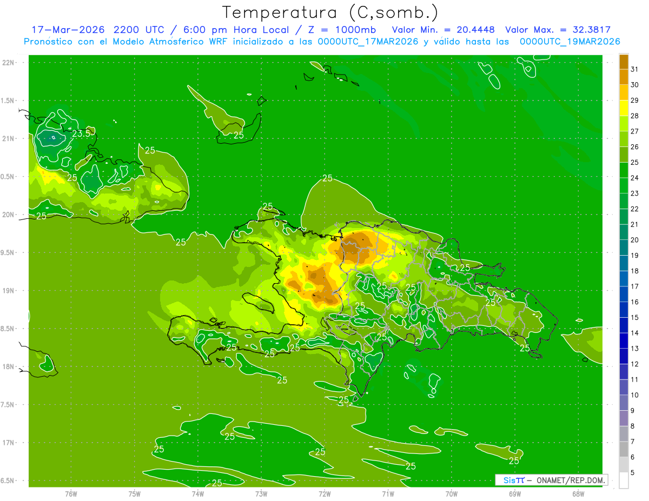This screenshot has height=501, width=649.
Task: Click the "0.5N" latitude axis label
Action: click(x=7, y=177)
